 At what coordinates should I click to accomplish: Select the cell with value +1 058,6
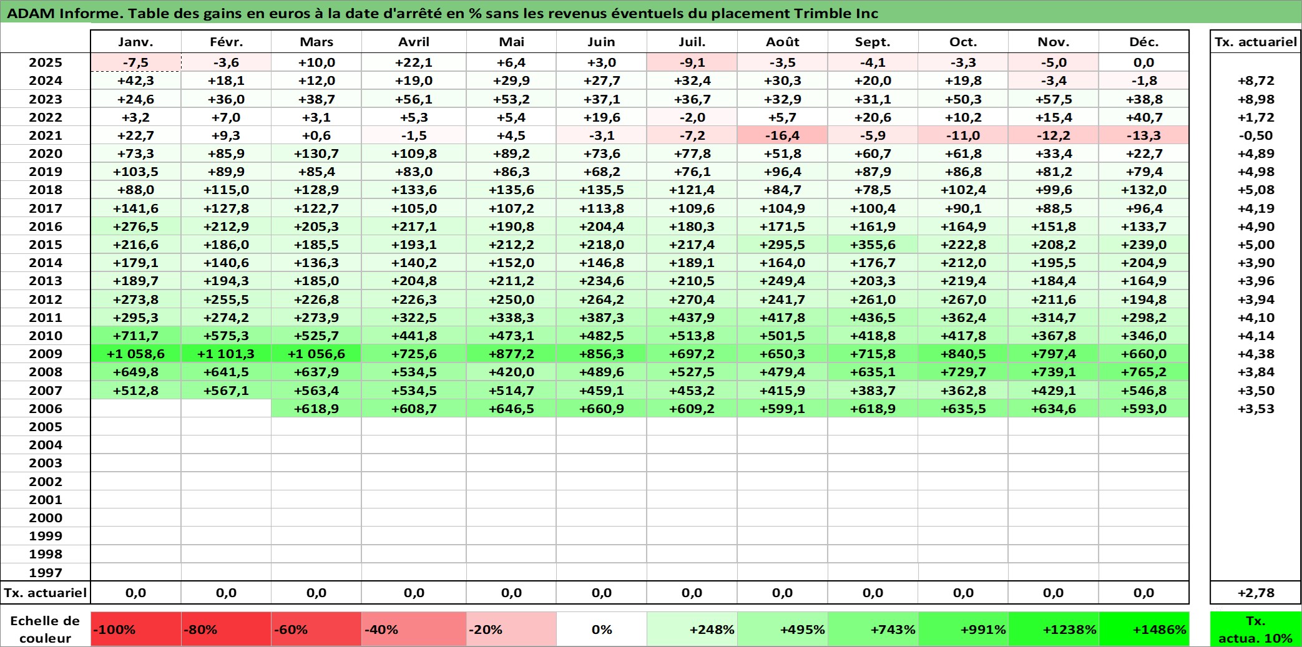coord(135,354)
